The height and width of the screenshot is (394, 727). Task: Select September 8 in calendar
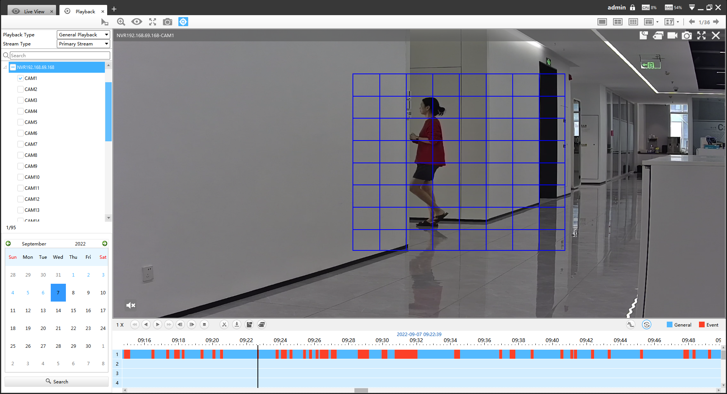73,292
